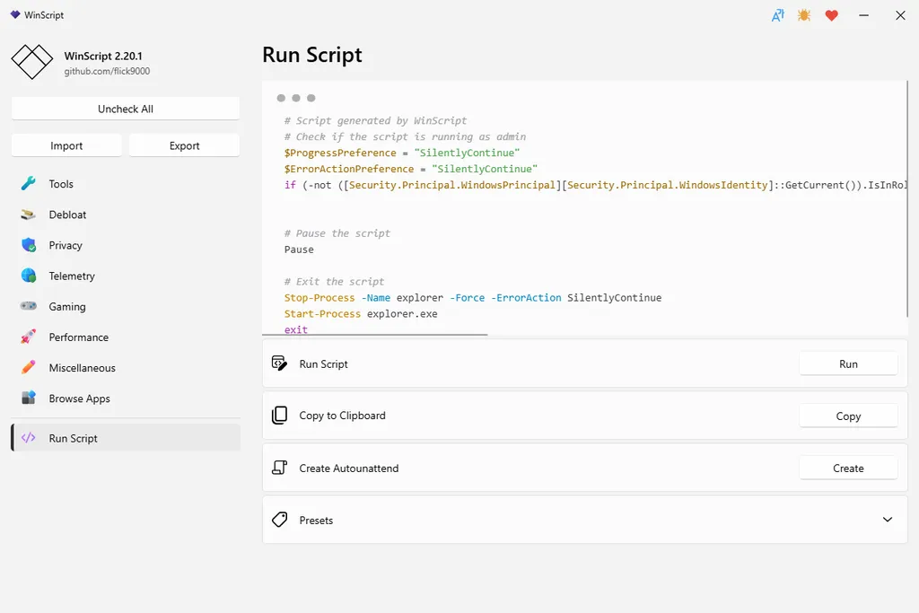Create the Autounattend file
The height and width of the screenshot is (613, 919).
point(848,469)
